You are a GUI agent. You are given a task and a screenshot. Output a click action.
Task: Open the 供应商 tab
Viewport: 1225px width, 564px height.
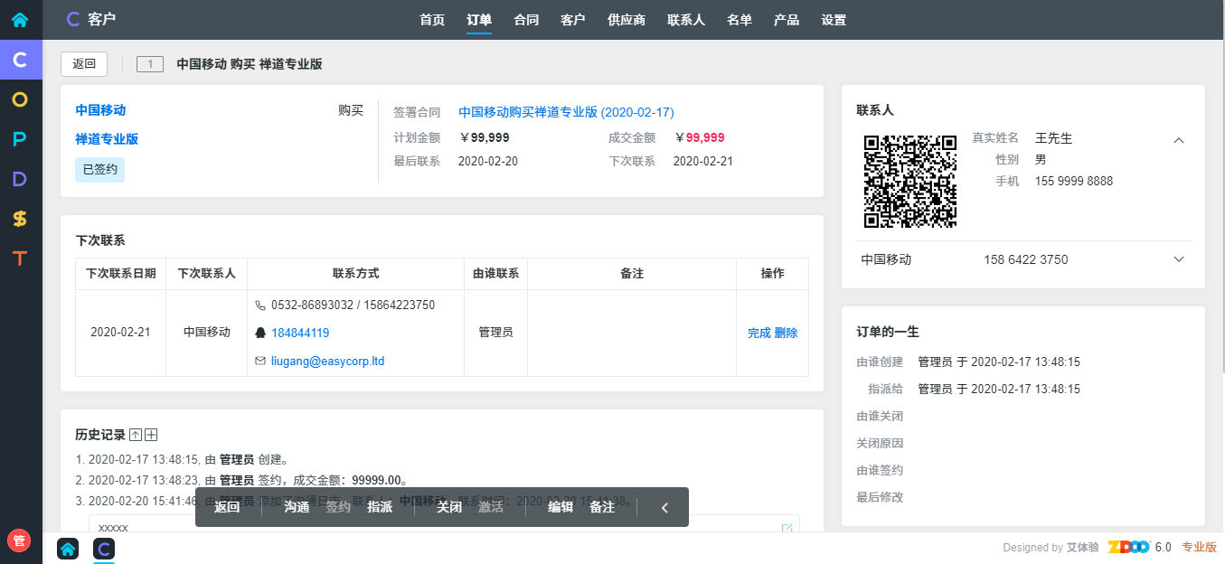(627, 20)
